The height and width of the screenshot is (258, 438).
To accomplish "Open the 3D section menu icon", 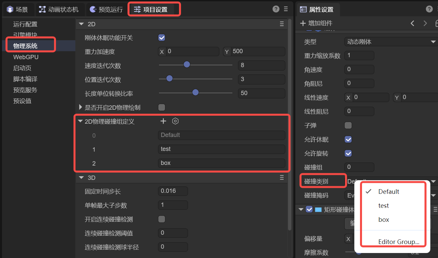I will (282, 178).
